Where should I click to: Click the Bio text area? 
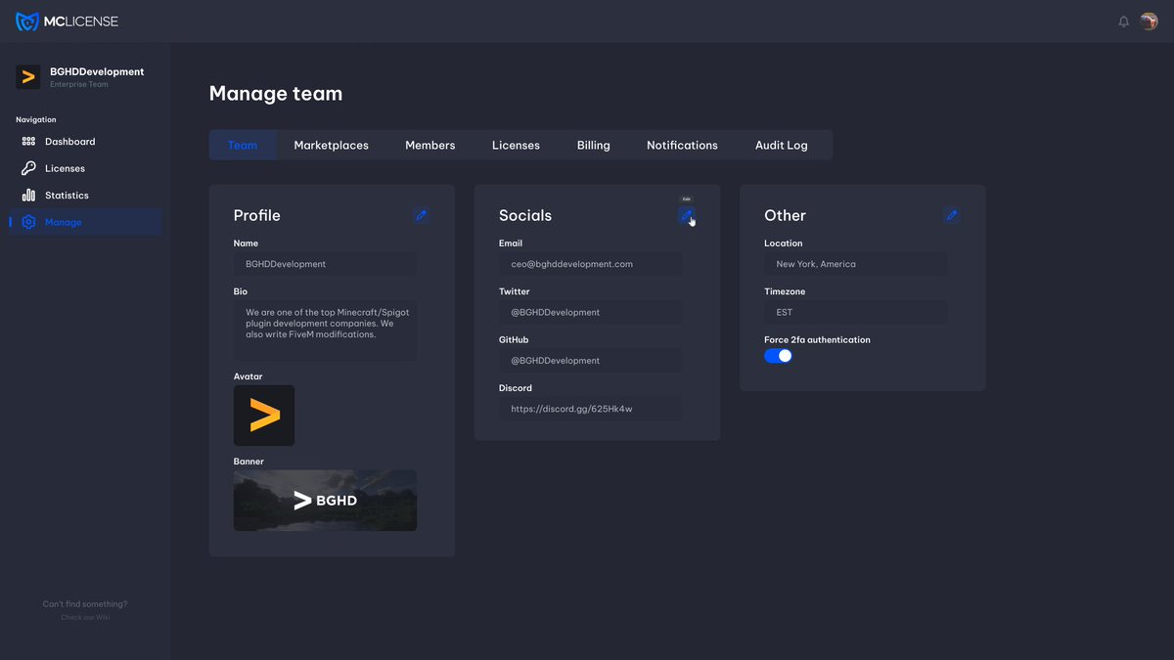point(325,330)
